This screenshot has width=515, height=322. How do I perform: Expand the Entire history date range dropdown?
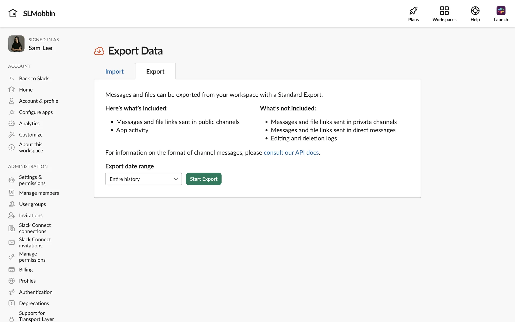[143, 179]
